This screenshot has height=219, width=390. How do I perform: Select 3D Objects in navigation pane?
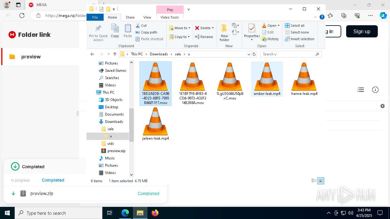point(111,100)
